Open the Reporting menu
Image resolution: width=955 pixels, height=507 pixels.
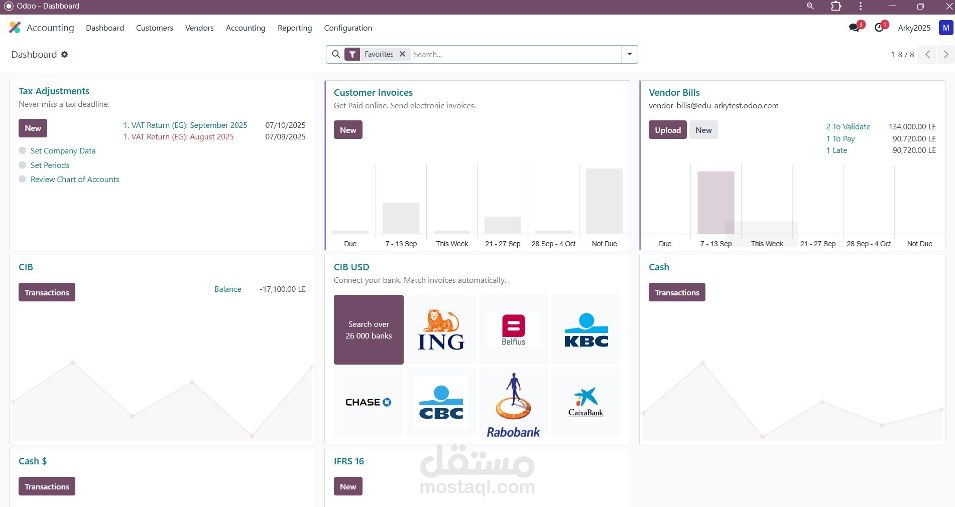coord(295,28)
